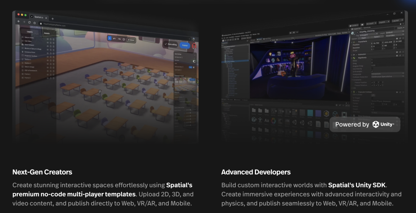Click the undo arrow in Spatial toolbar
The image size is (416, 213).
pyautogui.click(x=114, y=39)
